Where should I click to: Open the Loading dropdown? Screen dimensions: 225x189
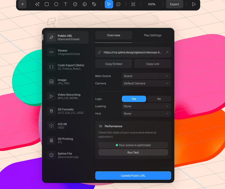coord(146,106)
